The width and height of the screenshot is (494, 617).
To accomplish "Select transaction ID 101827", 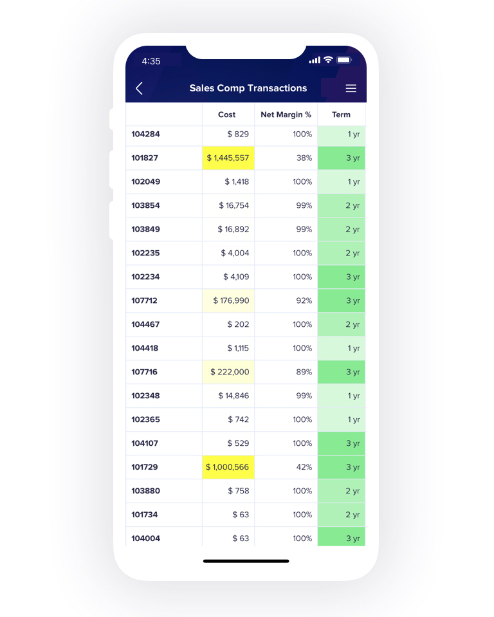I will pyautogui.click(x=145, y=158).
